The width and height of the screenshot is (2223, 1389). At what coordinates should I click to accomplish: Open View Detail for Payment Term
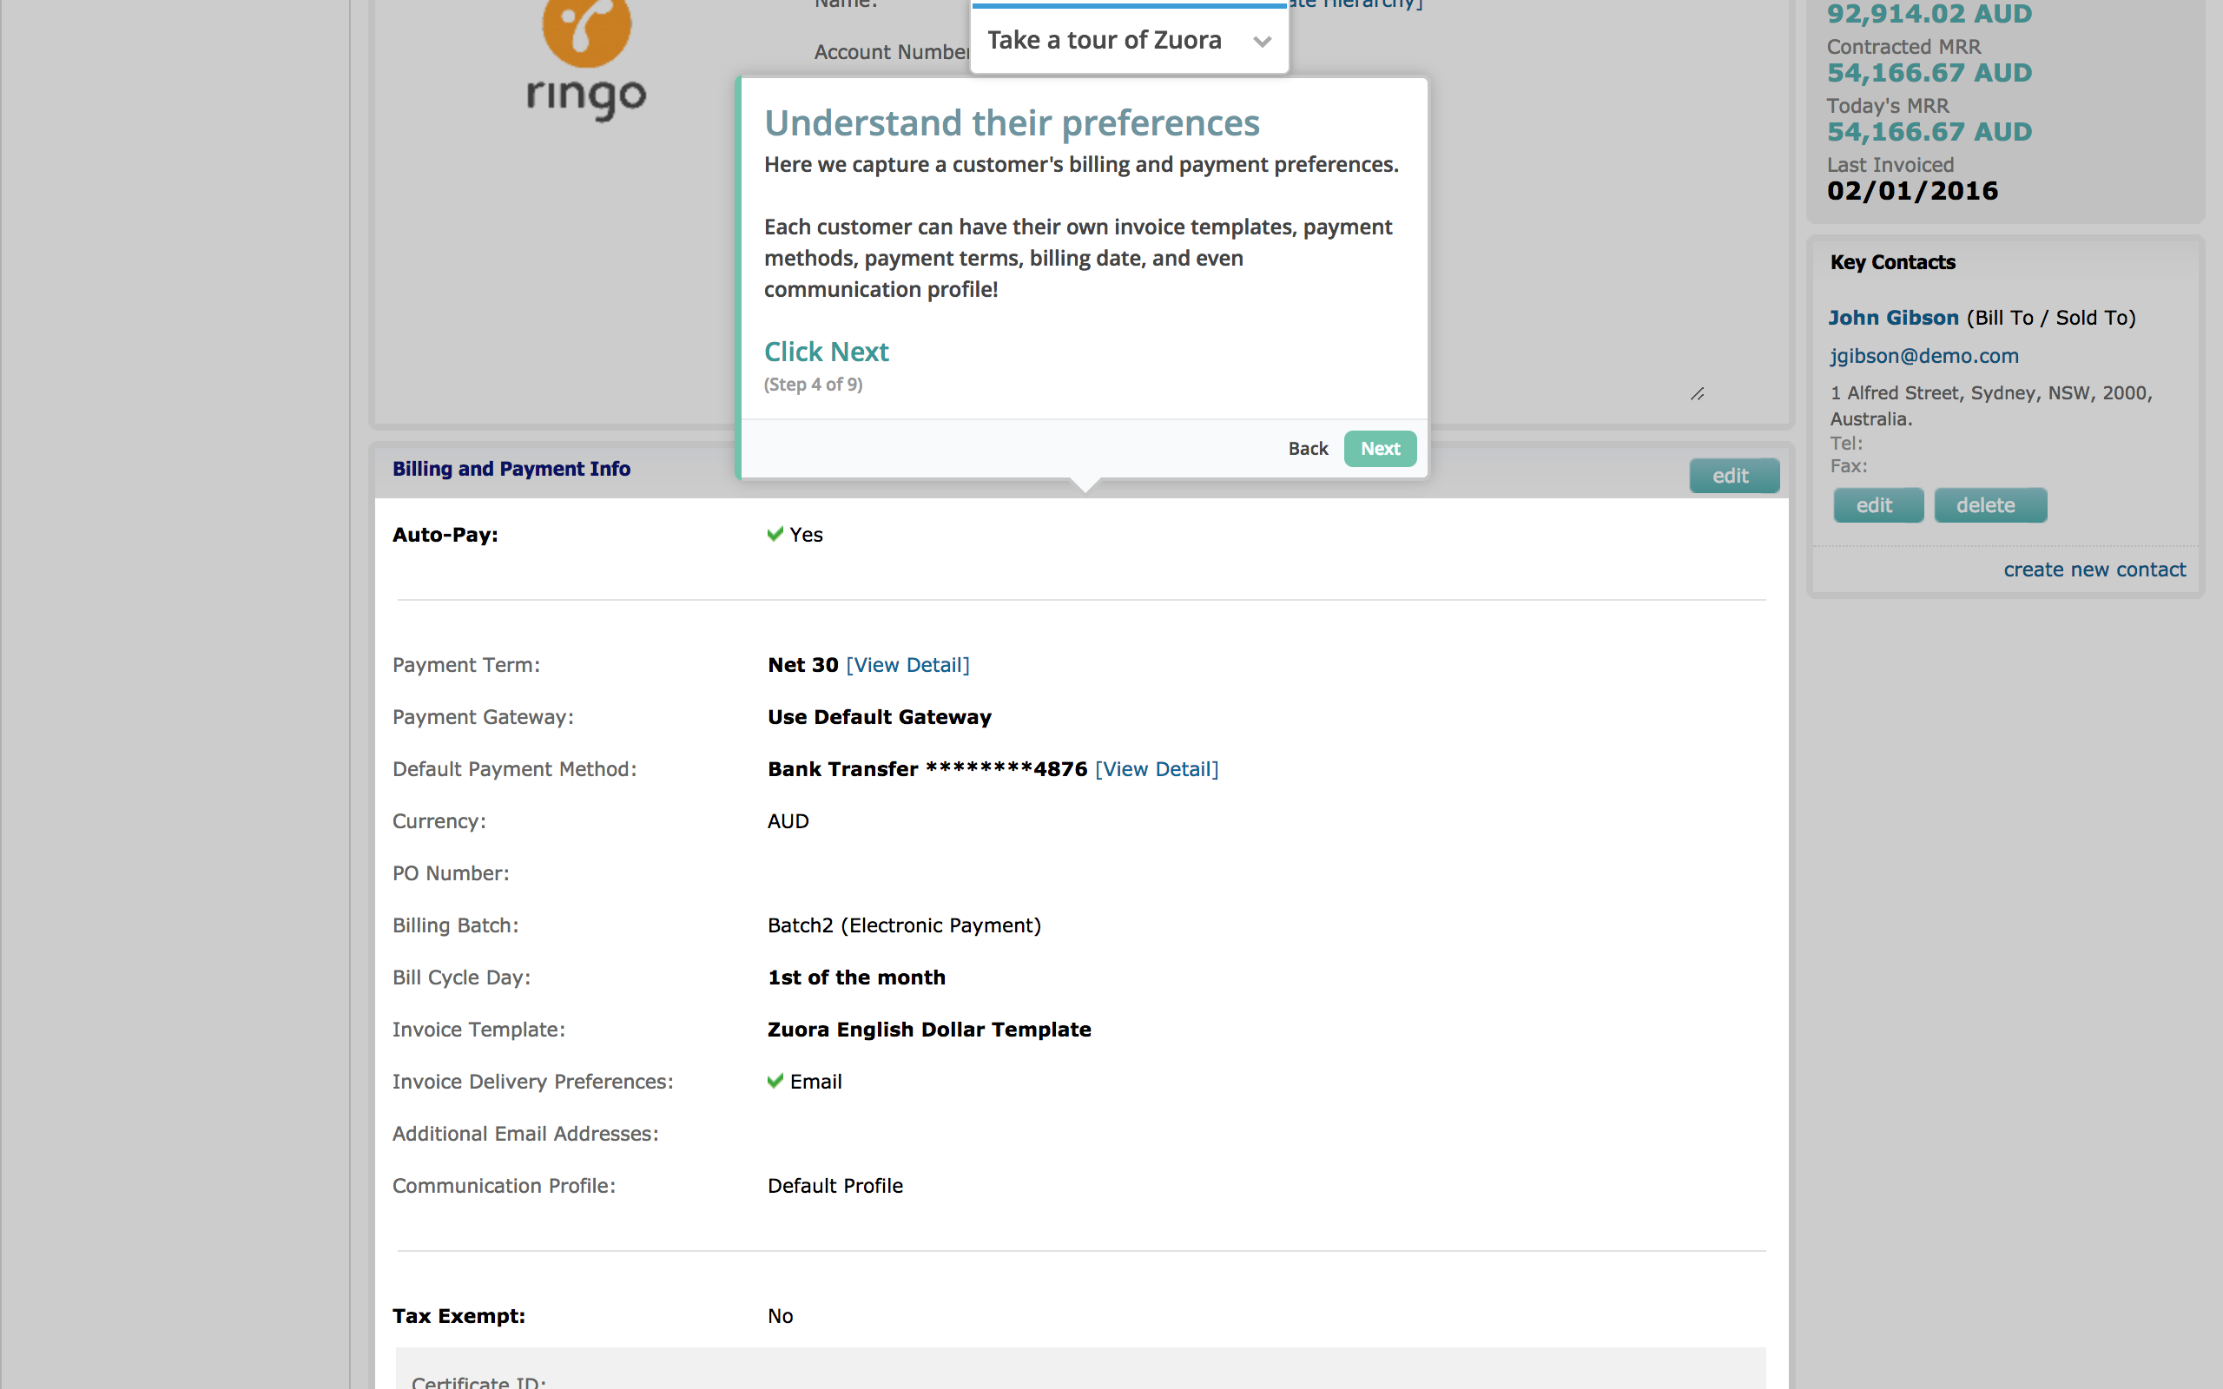907,665
